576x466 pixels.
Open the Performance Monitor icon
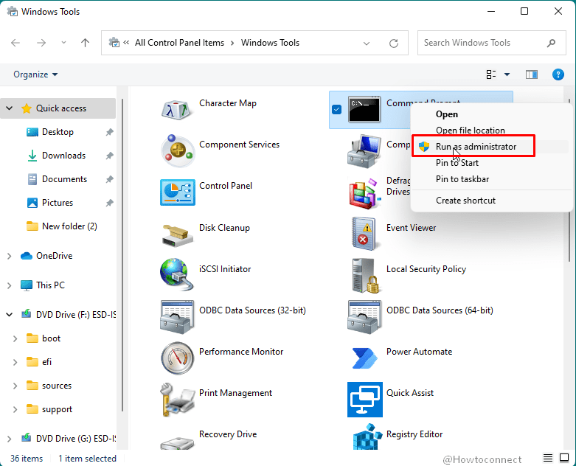point(177,358)
